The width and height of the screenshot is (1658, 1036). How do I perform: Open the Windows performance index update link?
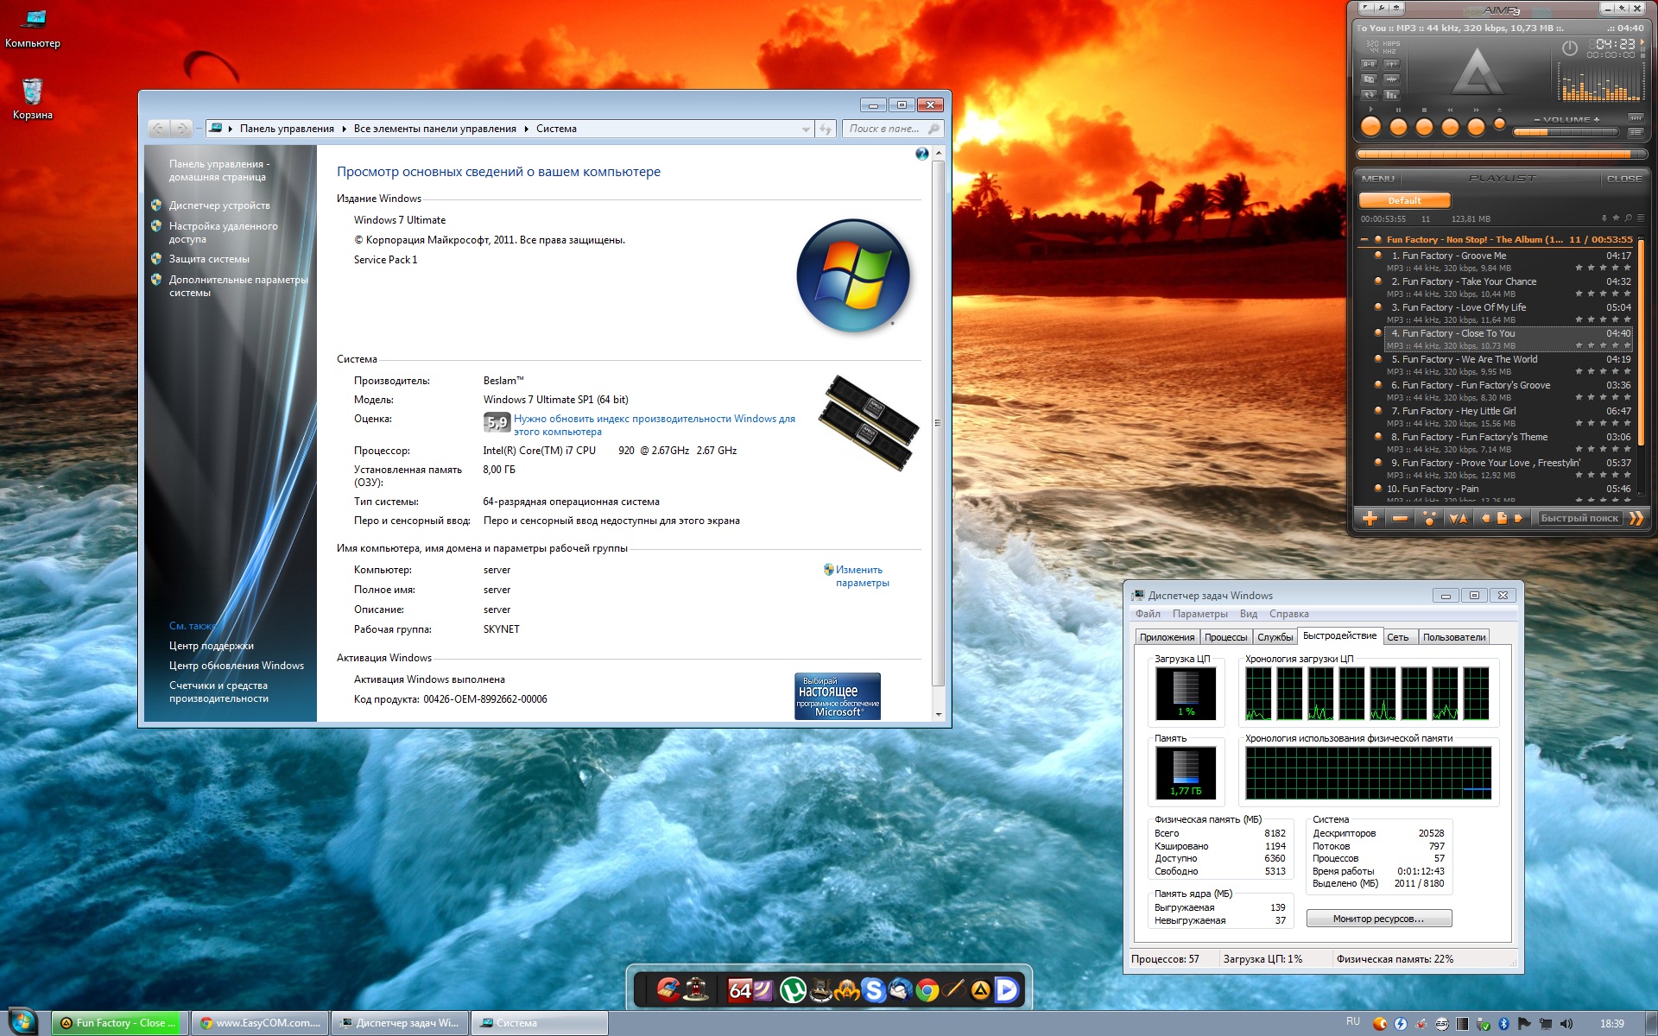click(x=654, y=425)
